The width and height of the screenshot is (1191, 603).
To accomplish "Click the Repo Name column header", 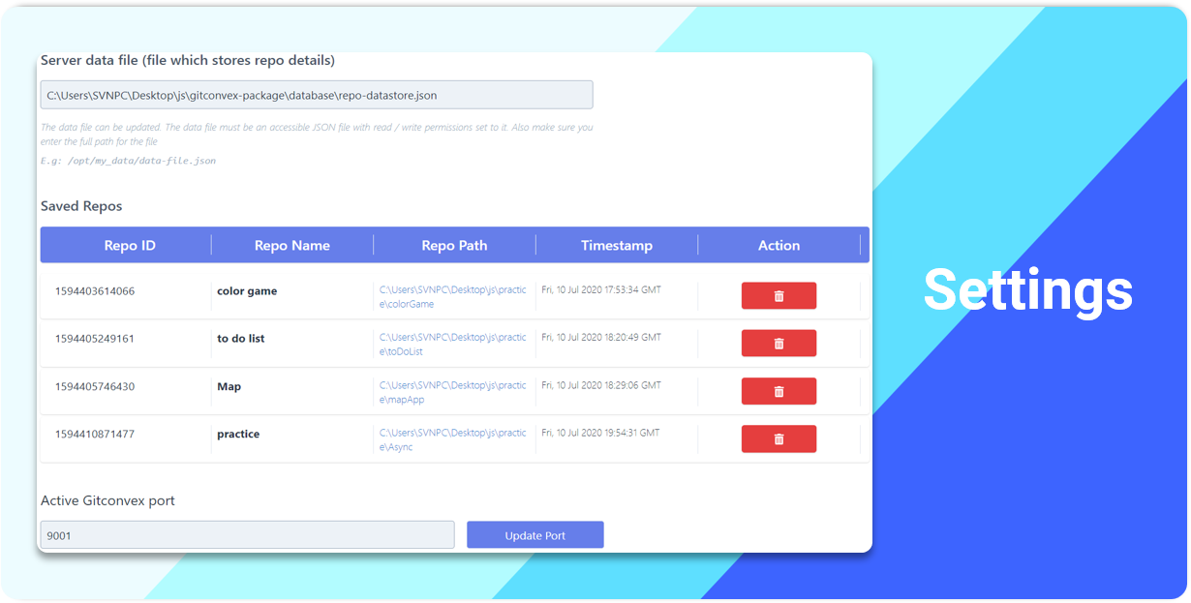I will (x=292, y=246).
